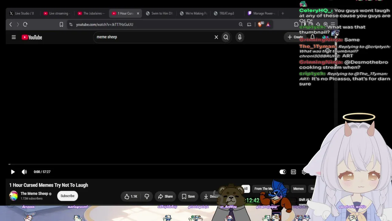Switch to the TREAT.mp3 tab
This screenshot has width=392, height=221.
click(x=227, y=14)
